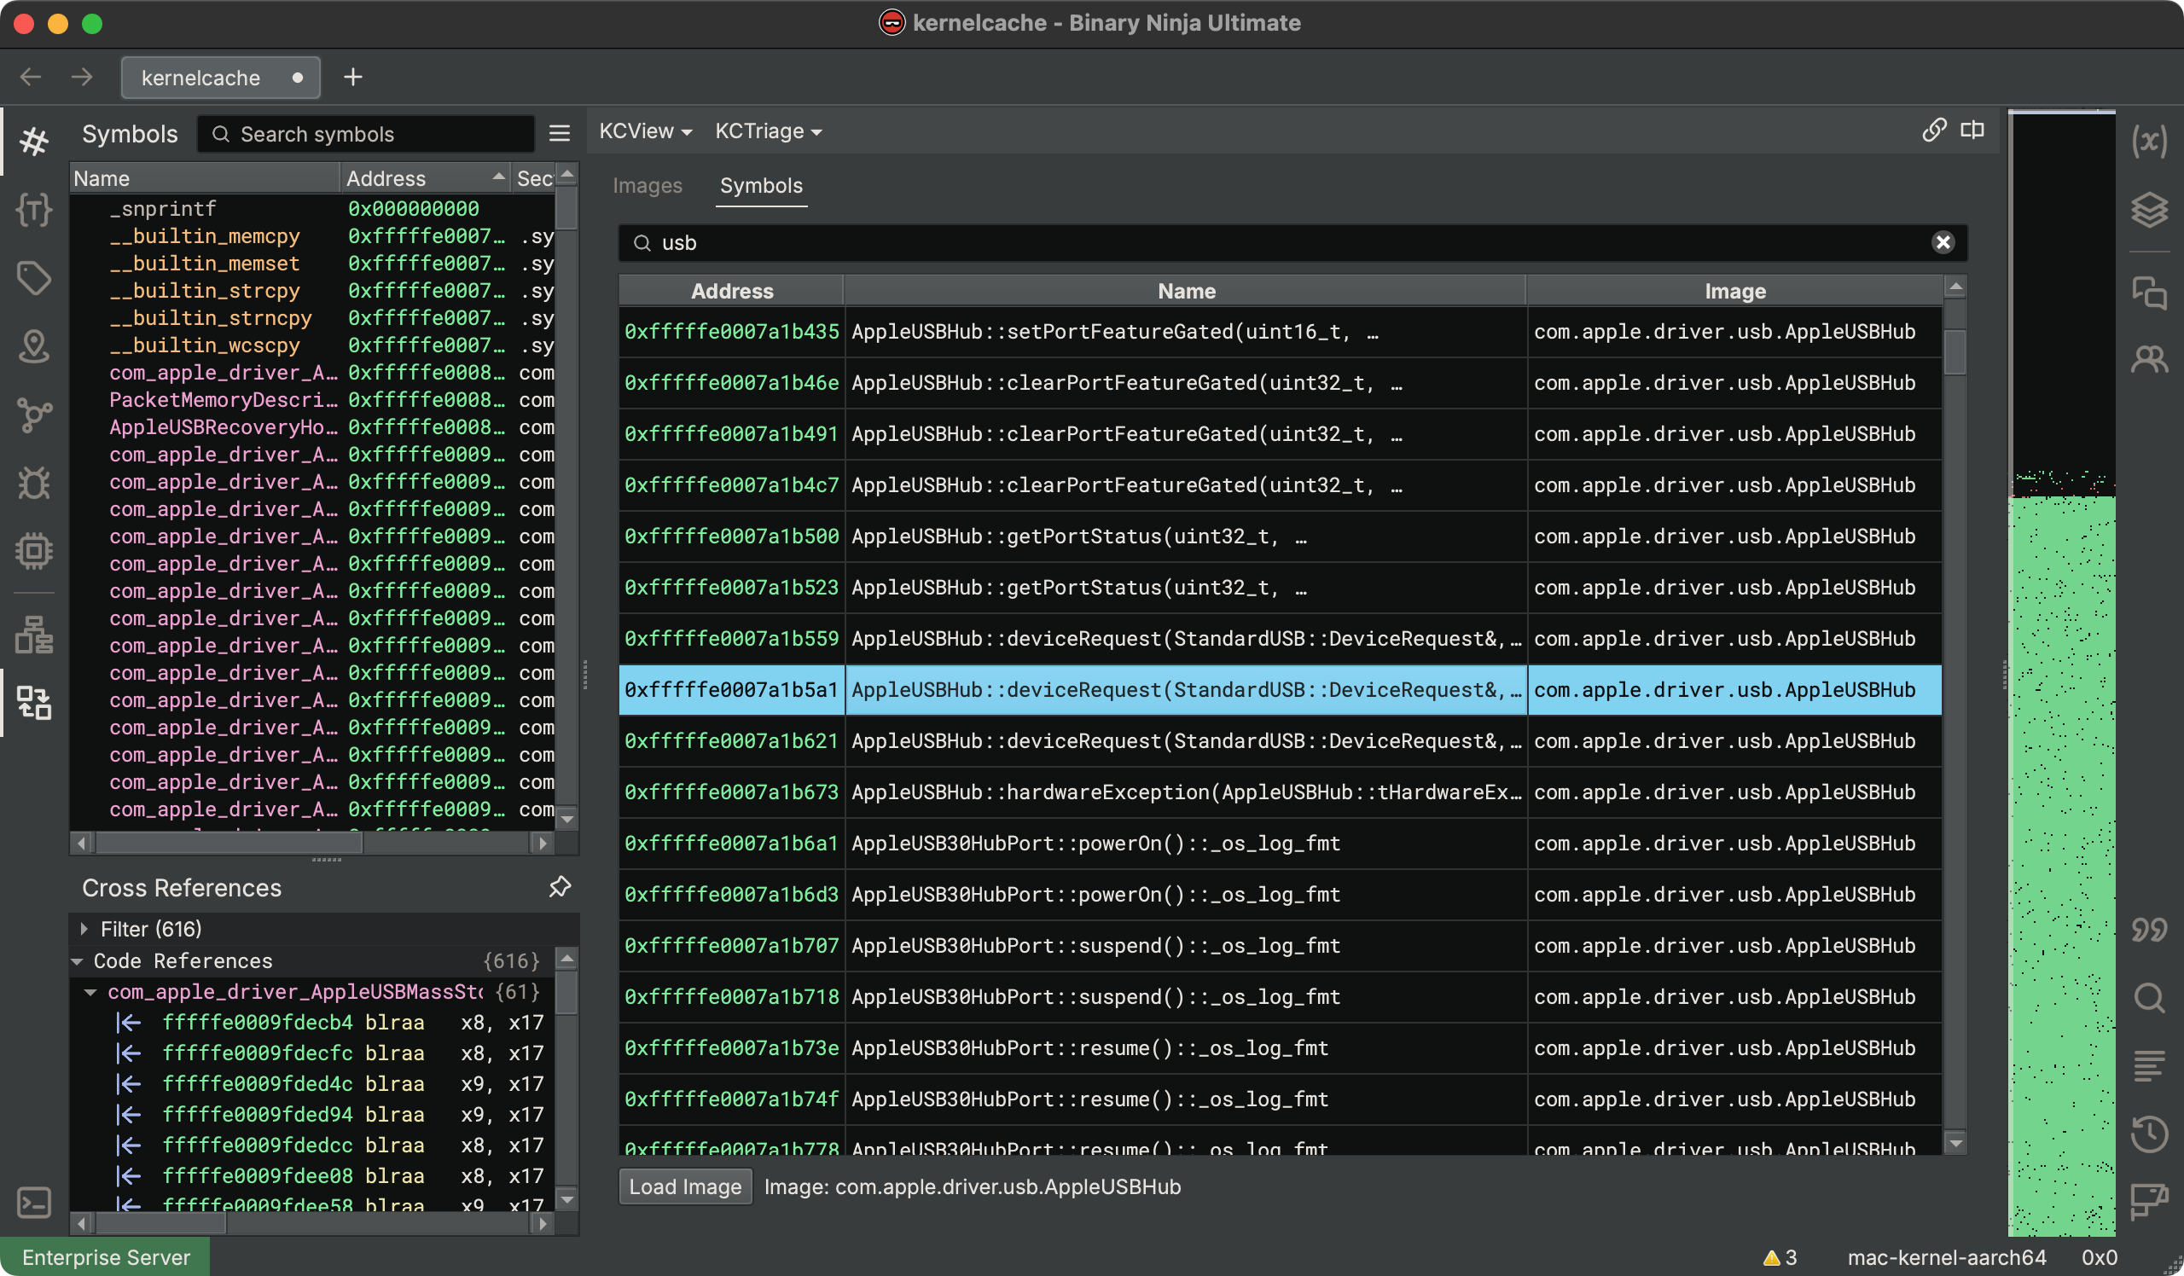Navigate forward with the right arrow
2184x1276 pixels.
[83, 77]
